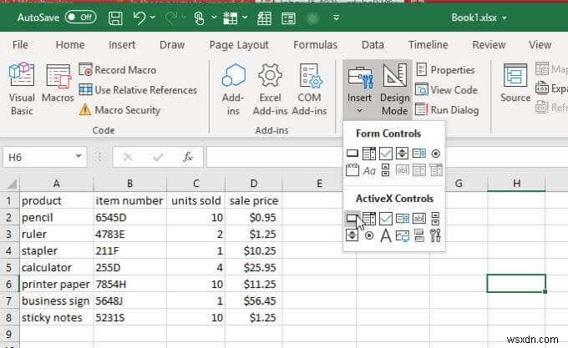Insert ActiveX Label (A)

coord(386,236)
